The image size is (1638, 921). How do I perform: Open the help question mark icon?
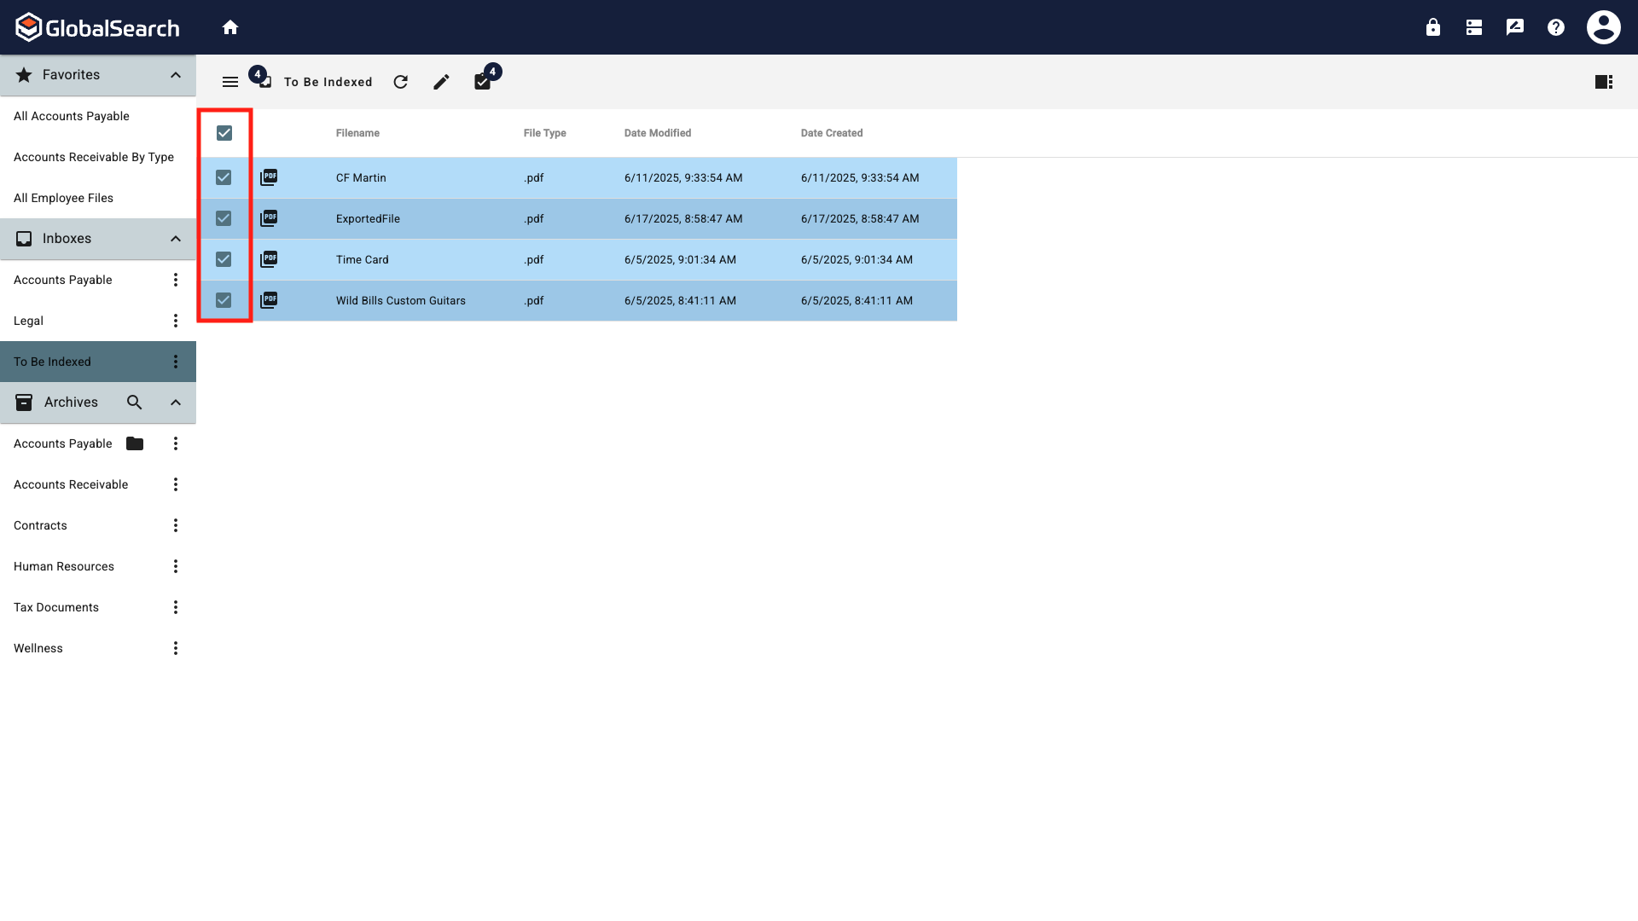coord(1555,26)
